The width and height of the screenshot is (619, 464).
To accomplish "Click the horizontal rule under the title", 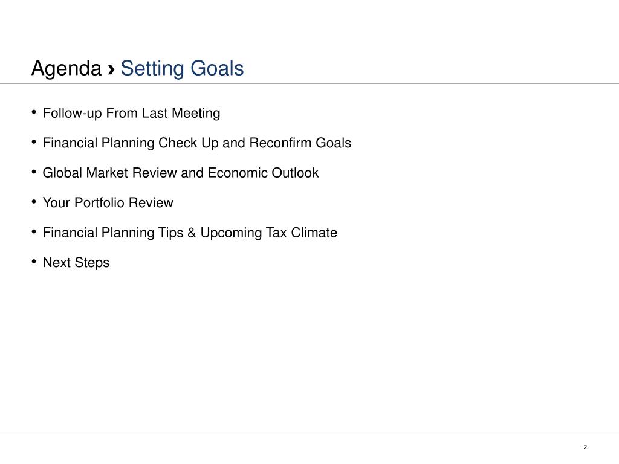I will (x=309, y=83).
